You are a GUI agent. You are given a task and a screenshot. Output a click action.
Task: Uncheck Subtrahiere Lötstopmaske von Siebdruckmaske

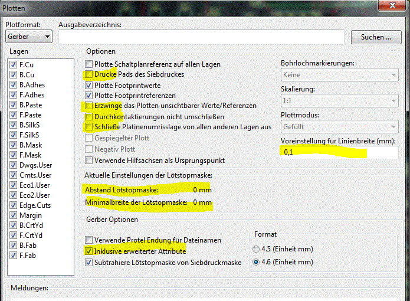coord(89,262)
